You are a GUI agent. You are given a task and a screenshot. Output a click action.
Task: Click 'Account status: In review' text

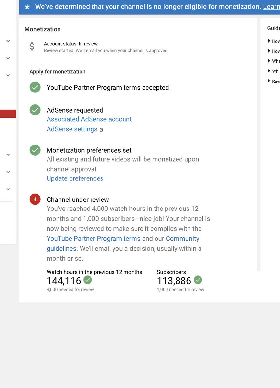[x=71, y=44]
